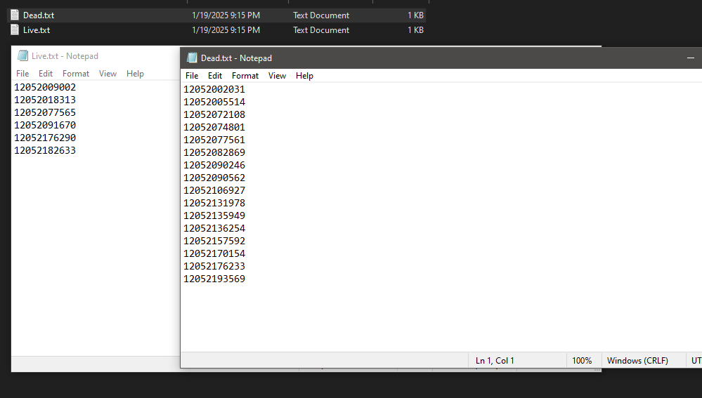702x398 pixels.
Task: Open Edit menu in Live.txt Notepad
Action: tap(46, 73)
